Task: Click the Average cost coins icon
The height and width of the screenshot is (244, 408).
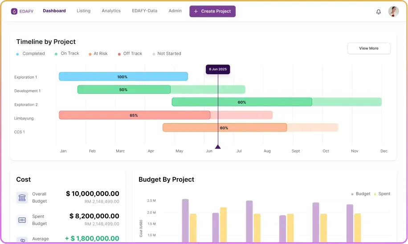Action: click(22, 240)
